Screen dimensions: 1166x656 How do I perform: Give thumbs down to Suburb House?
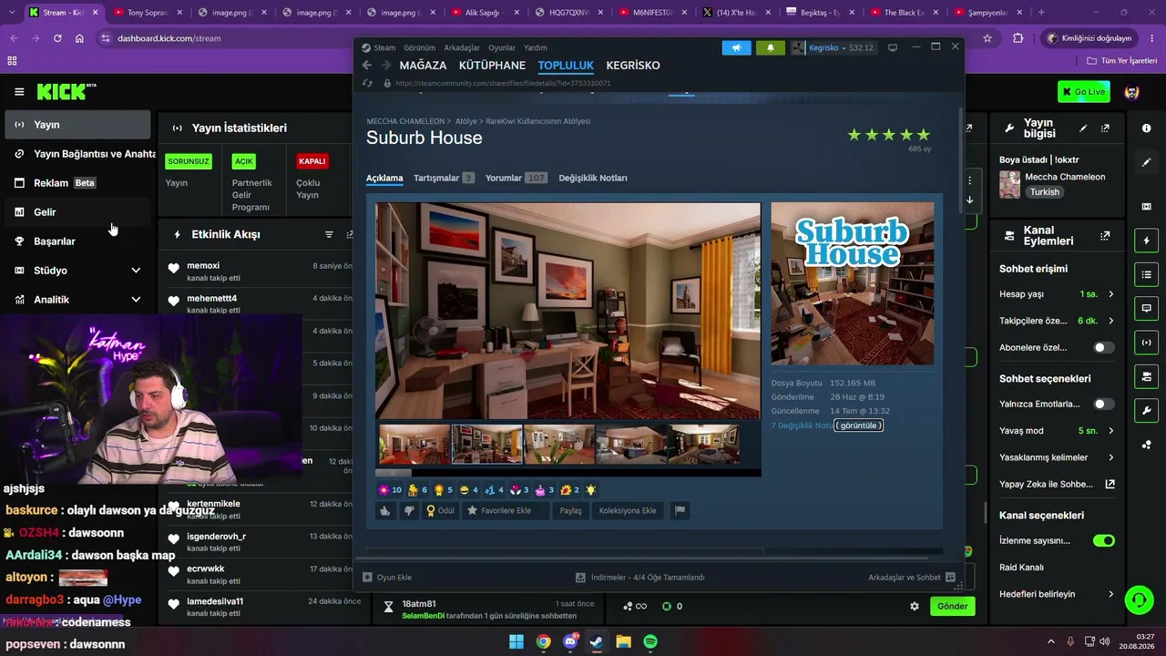pyautogui.click(x=409, y=511)
